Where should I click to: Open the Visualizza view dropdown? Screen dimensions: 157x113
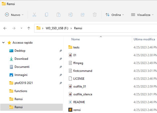pyautogui.click(x=142, y=15)
